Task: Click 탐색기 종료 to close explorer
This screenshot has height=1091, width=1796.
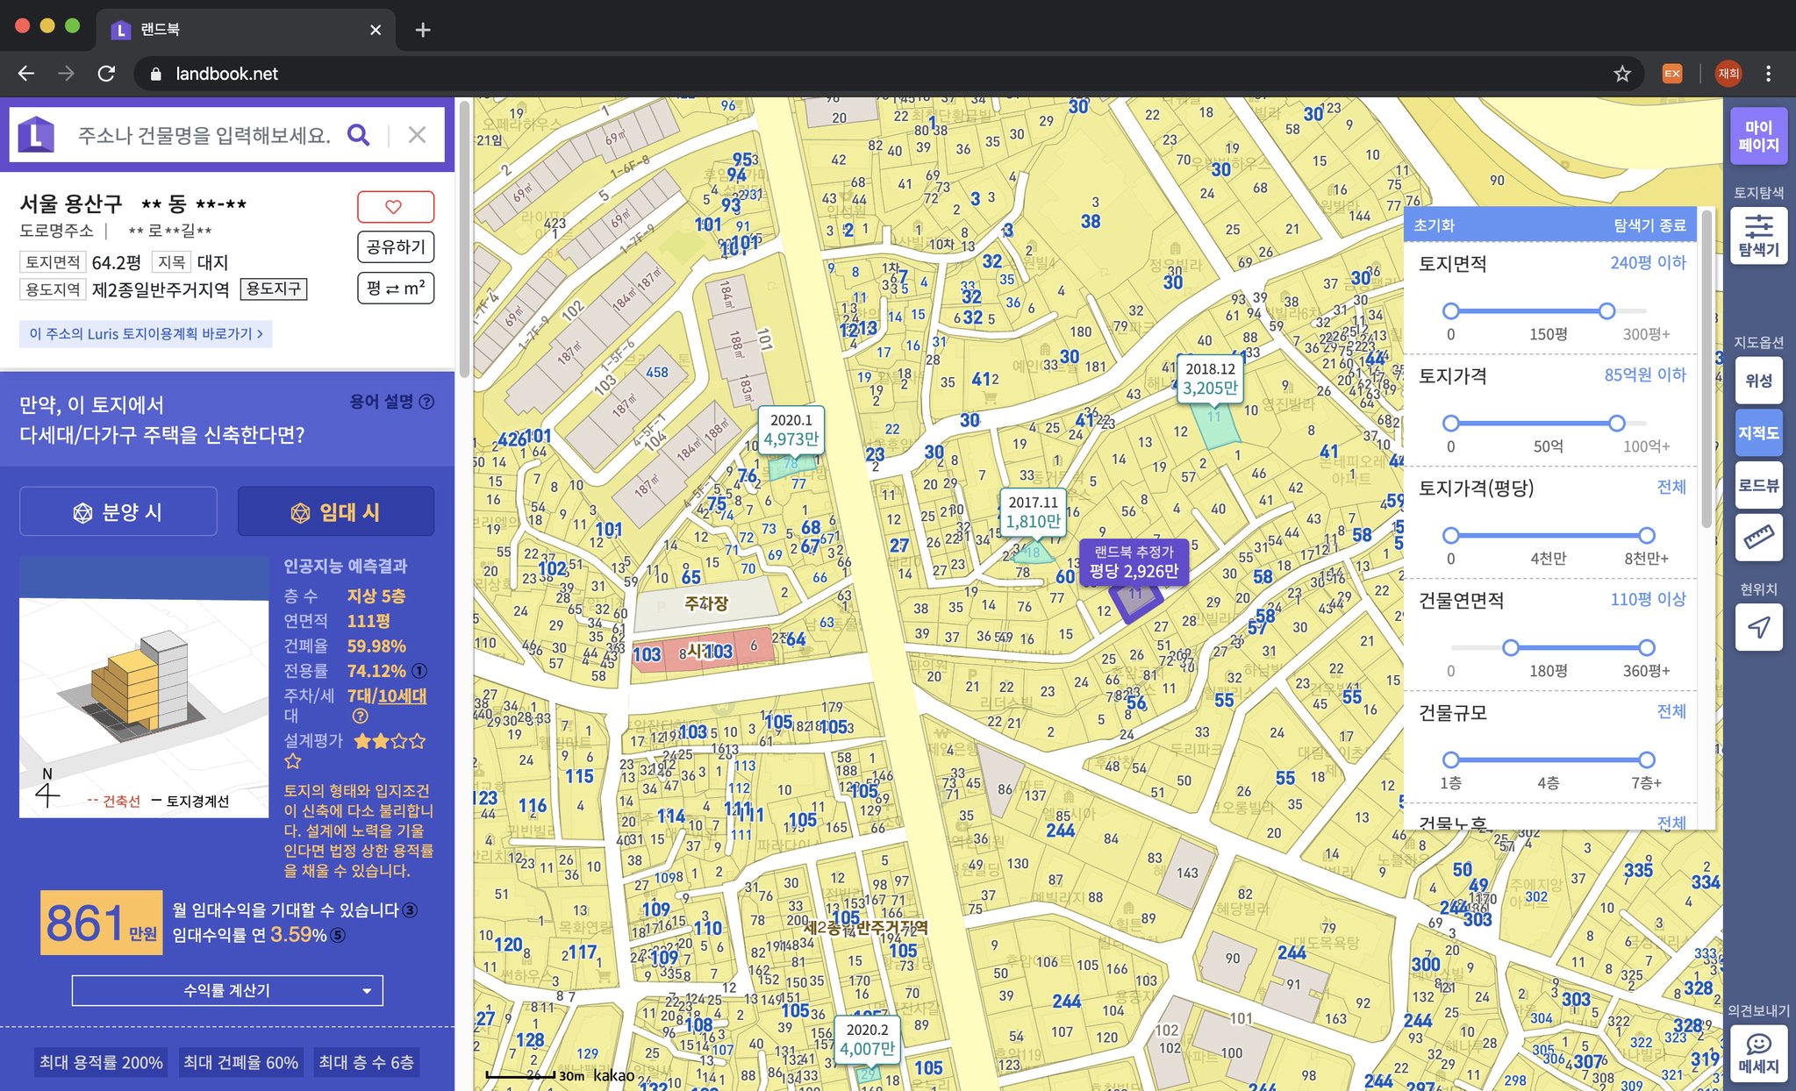Action: (1649, 225)
